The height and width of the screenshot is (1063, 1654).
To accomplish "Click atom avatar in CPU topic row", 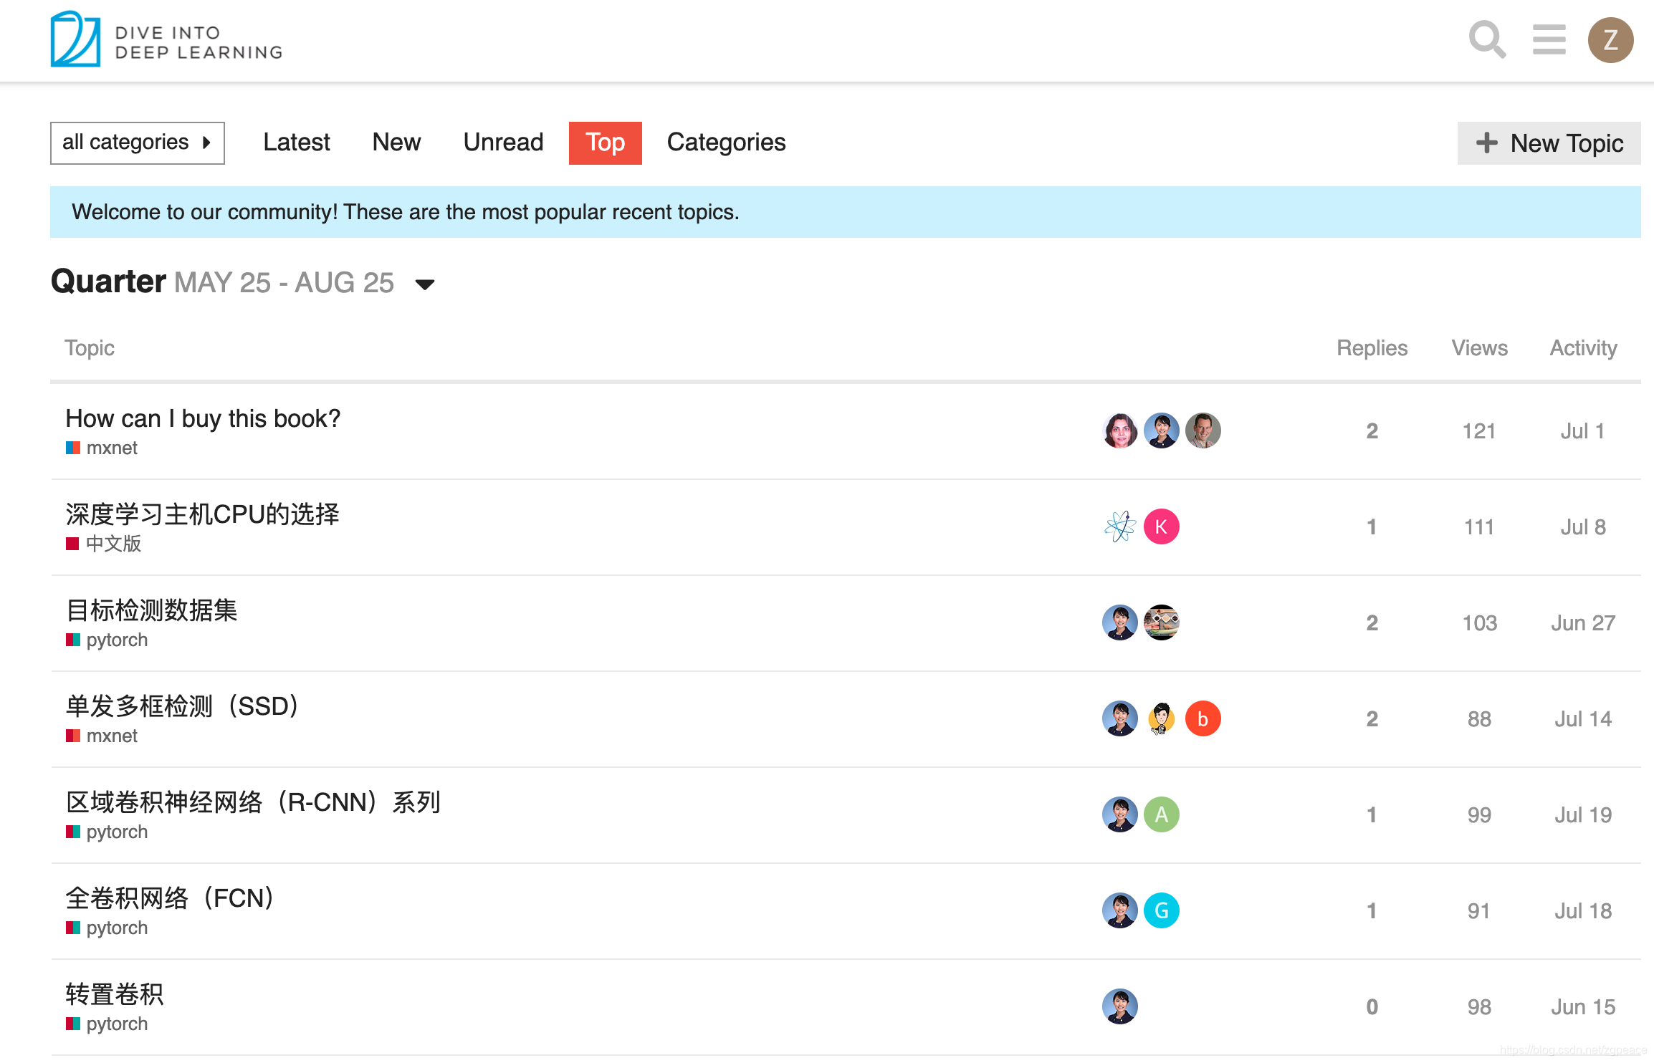I will pyautogui.click(x=1119, y=526).
